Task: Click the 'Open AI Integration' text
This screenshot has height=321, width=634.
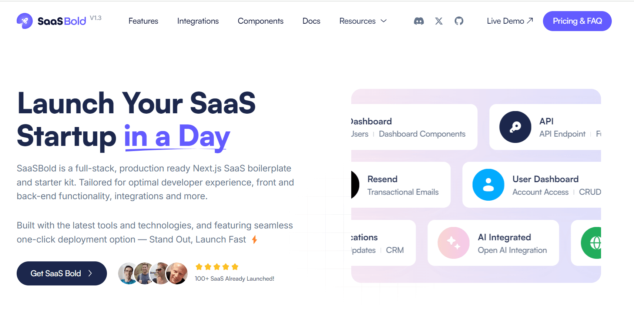Action: [x=512, y=250]
